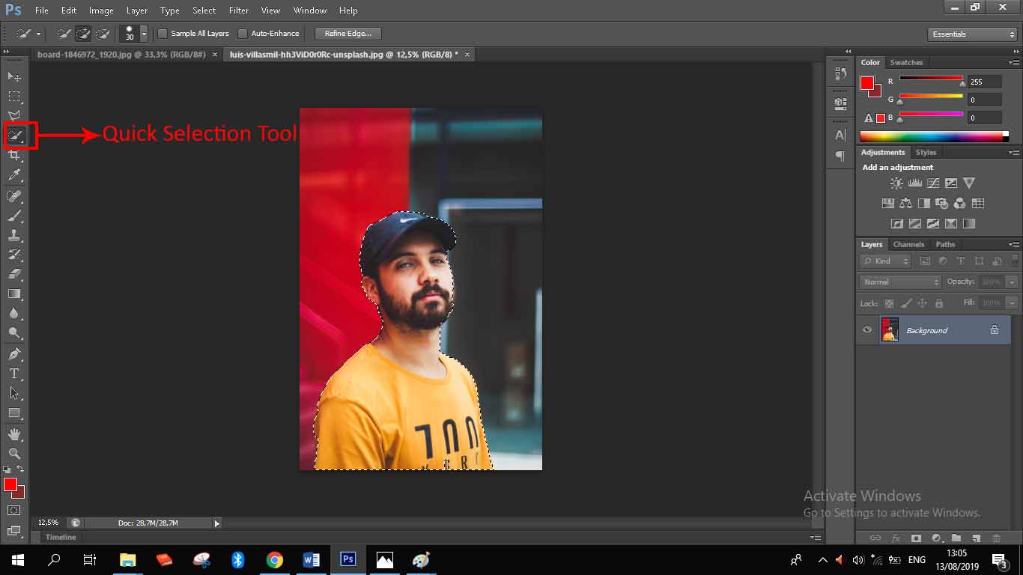
Task: Enable the Auto-Enhance checkbox
Action: [x=243, y=34]
